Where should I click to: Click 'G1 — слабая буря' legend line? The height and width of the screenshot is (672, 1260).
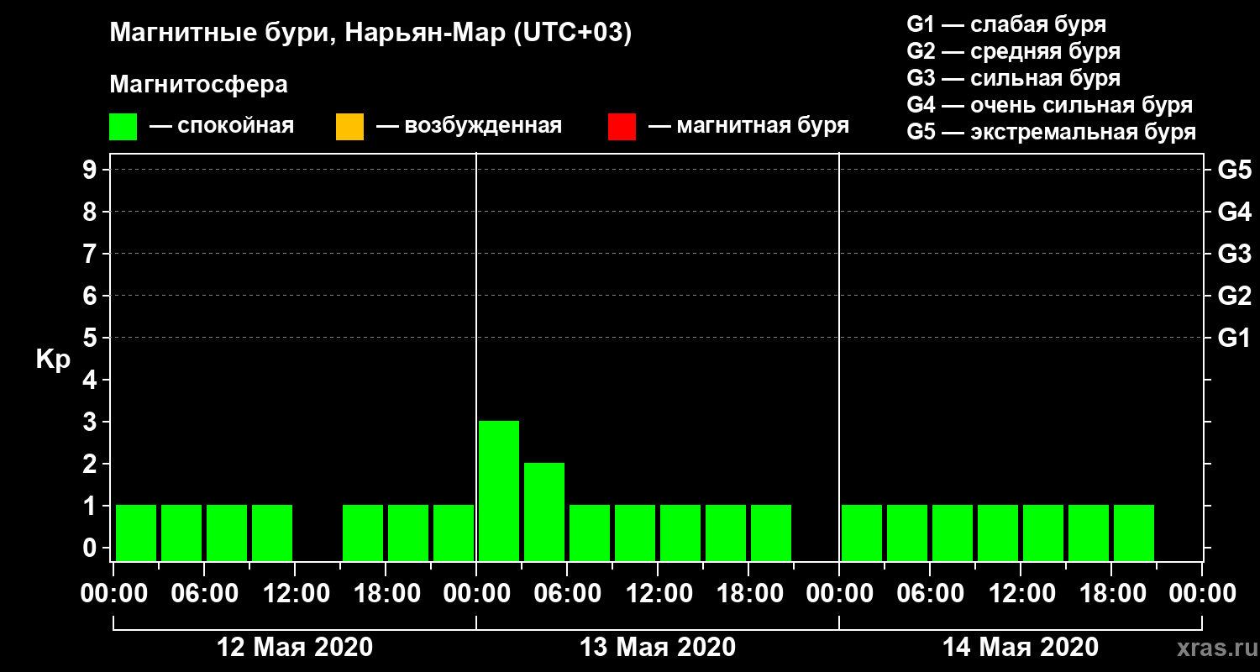[1006, 24]
